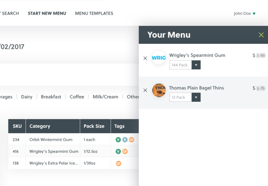
Task: Click the 02/2017 date text
Action: point(12,47)
